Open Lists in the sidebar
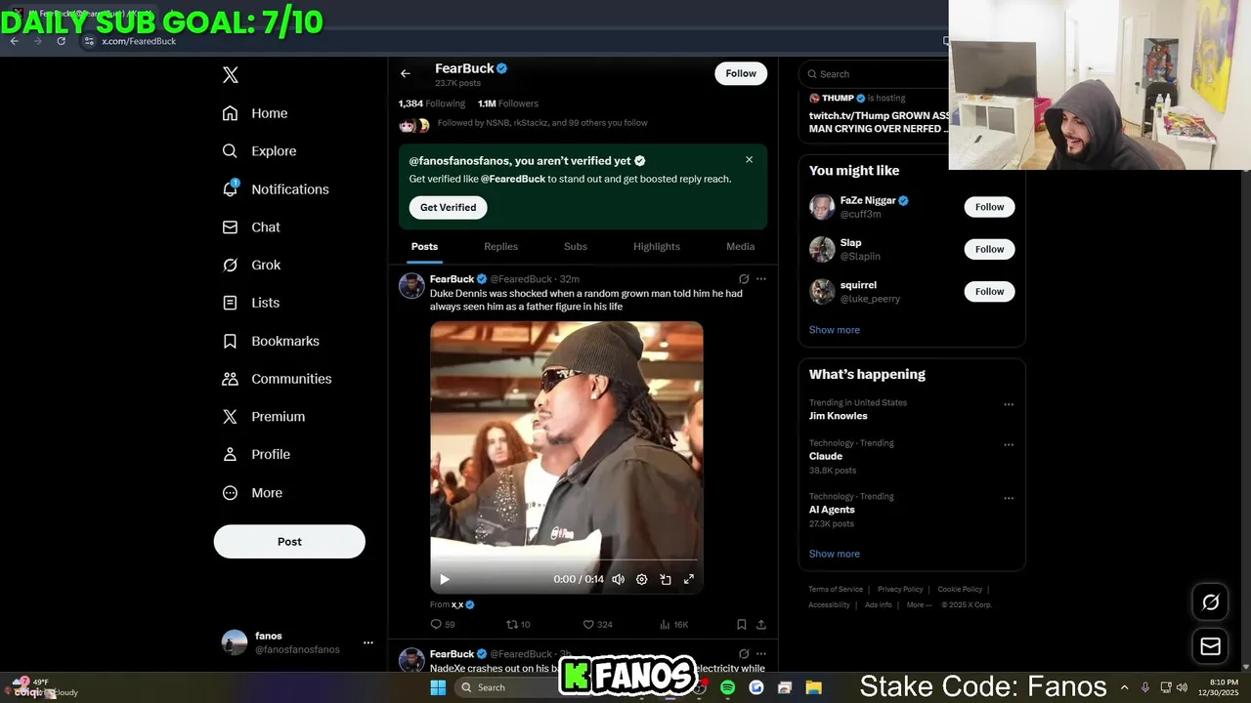Image resolution: width=1251 pixels, height=703 pixels. coord(251,303)
